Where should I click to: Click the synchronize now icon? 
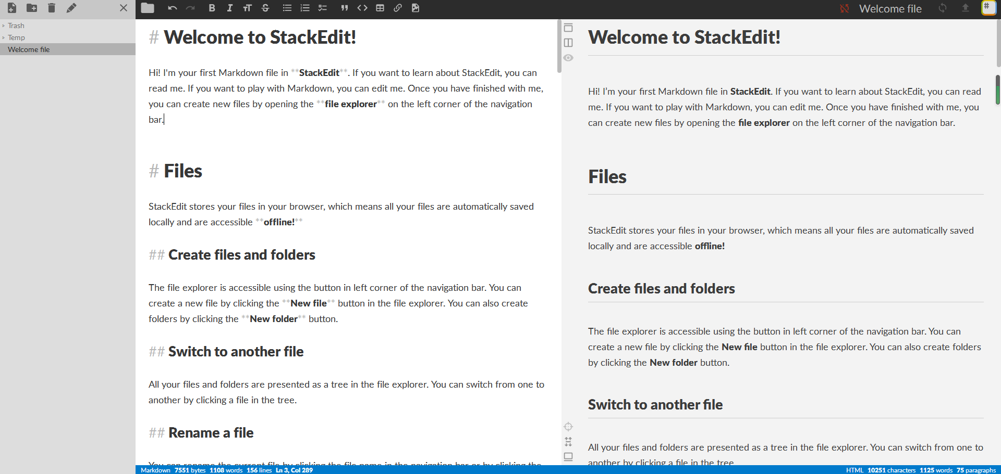tap(943, 8)
